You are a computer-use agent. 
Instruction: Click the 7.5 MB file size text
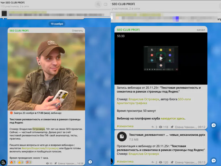(134, 140)
